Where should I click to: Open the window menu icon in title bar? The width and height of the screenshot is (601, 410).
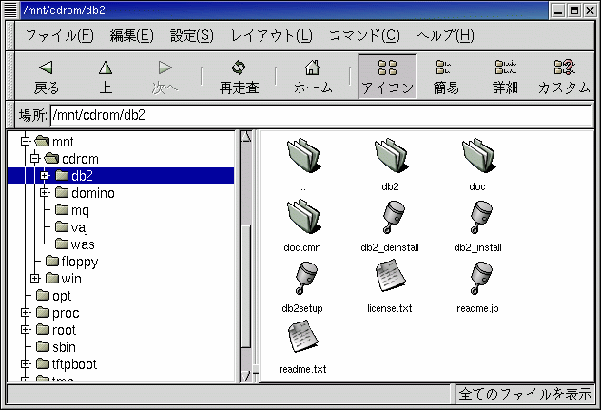(x=10, y=10)
